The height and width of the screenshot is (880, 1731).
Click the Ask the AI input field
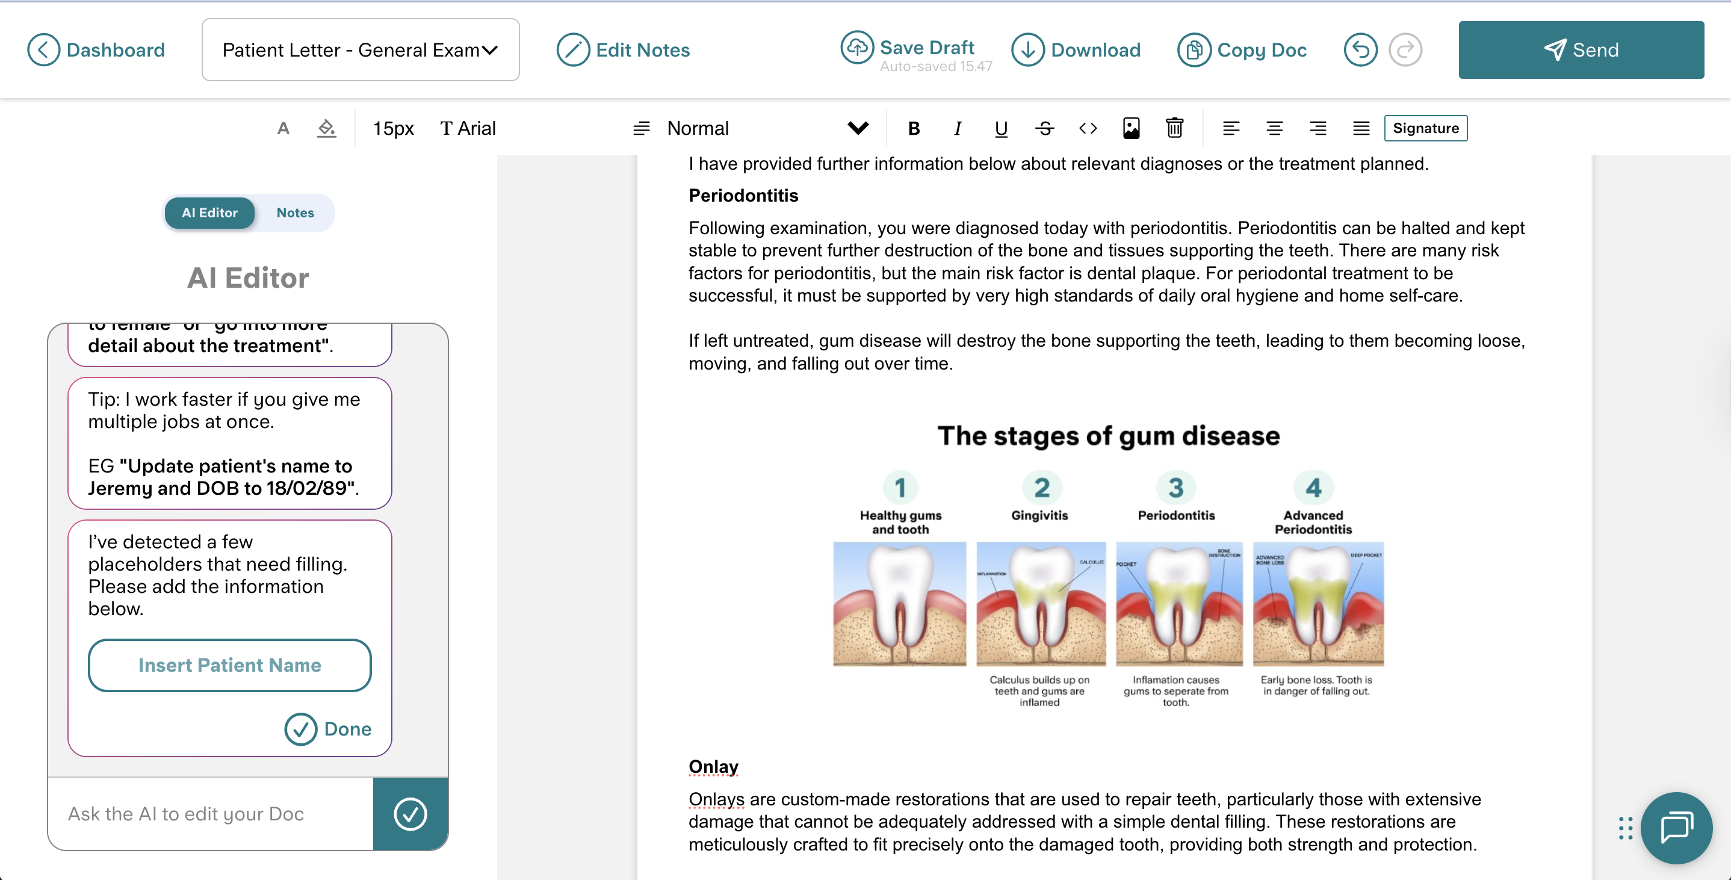pos(211,813)
